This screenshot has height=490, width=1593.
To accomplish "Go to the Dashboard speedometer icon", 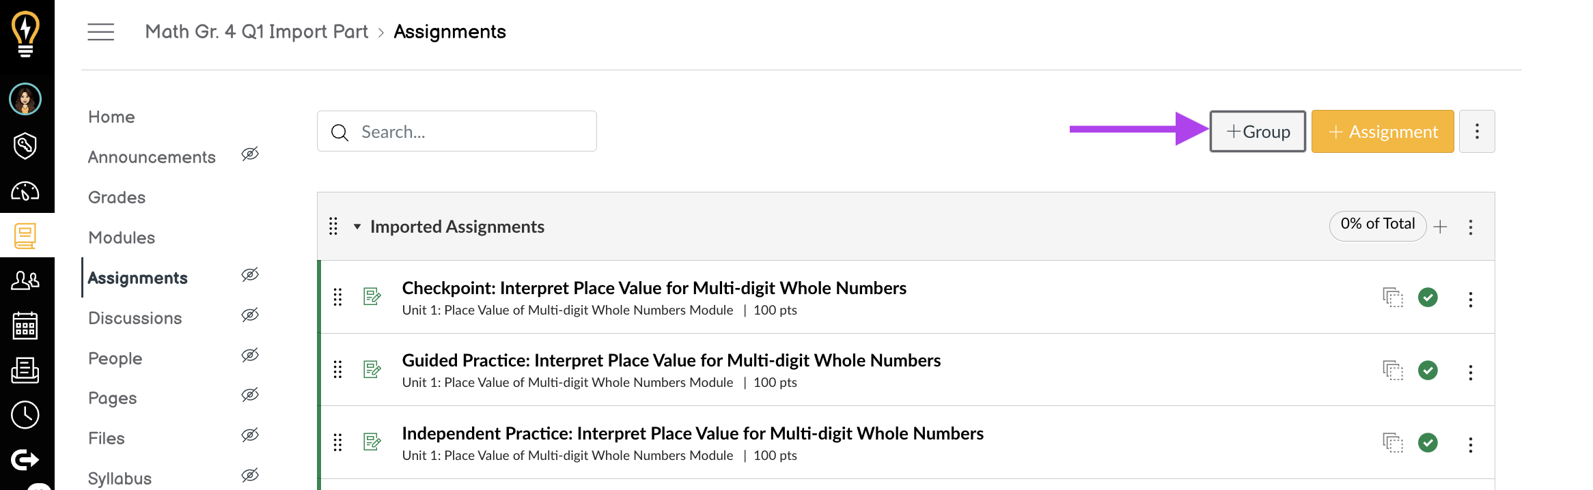I will 25,191.
